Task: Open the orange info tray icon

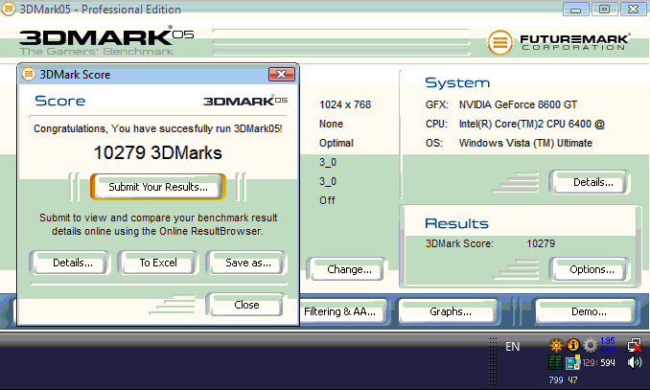Action: tap(572, 345)
